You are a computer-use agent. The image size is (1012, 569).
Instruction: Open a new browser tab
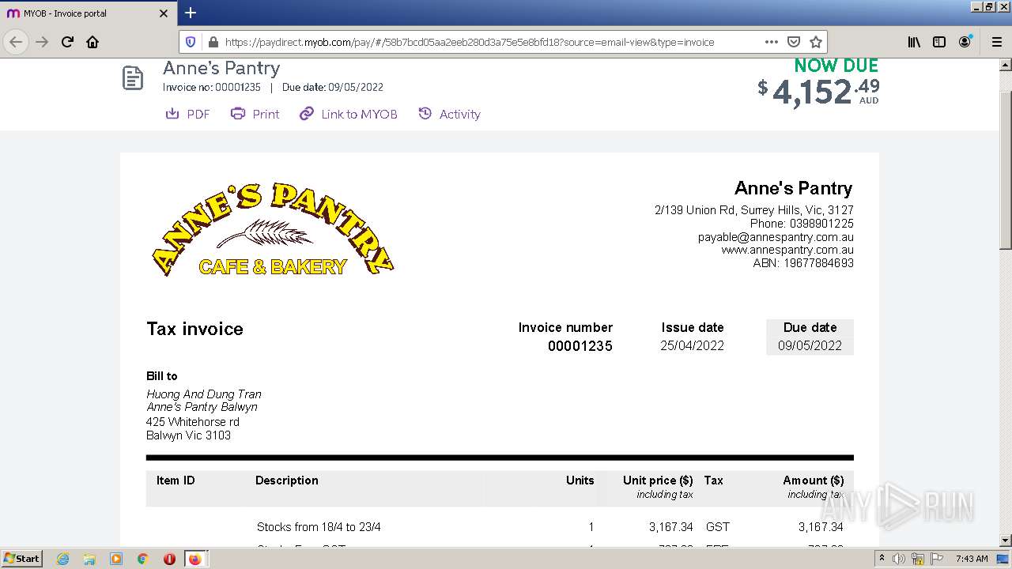pyautogui.click(x=191, y=13)
